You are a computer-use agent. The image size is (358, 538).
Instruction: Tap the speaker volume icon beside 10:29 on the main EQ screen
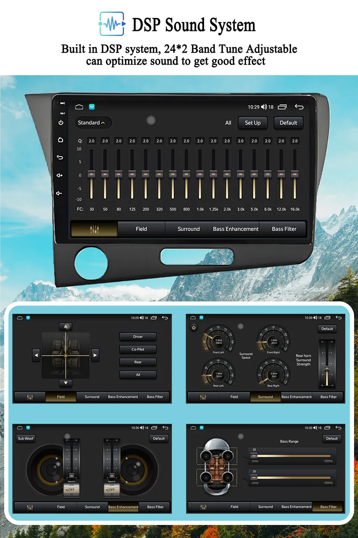coord(264,107)
